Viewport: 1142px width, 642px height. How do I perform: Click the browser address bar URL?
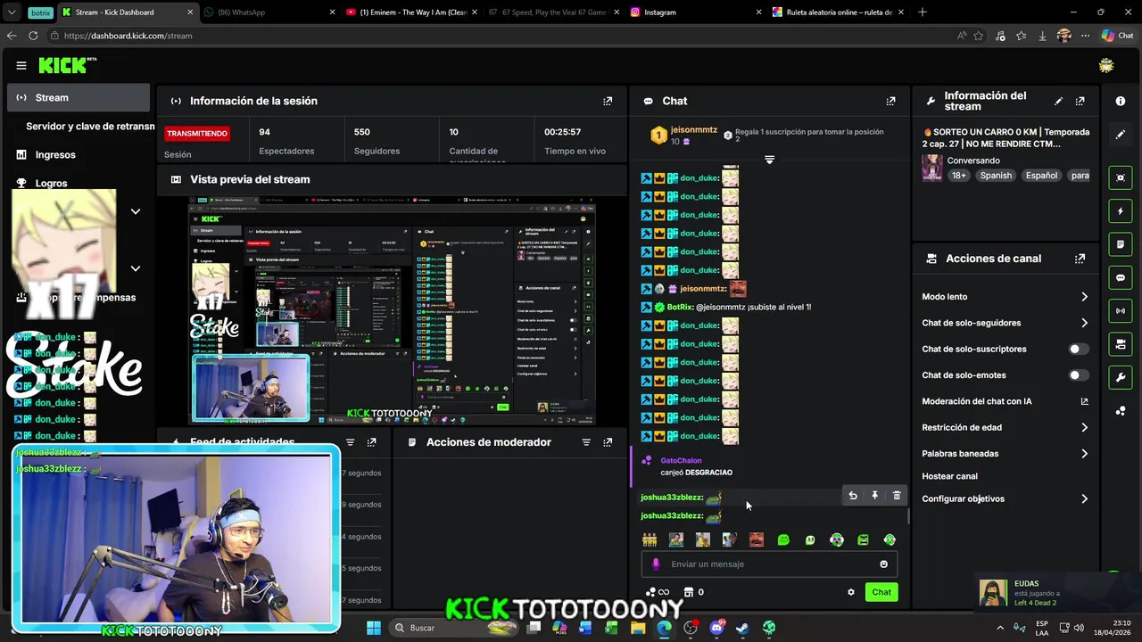tap(128, 36)
